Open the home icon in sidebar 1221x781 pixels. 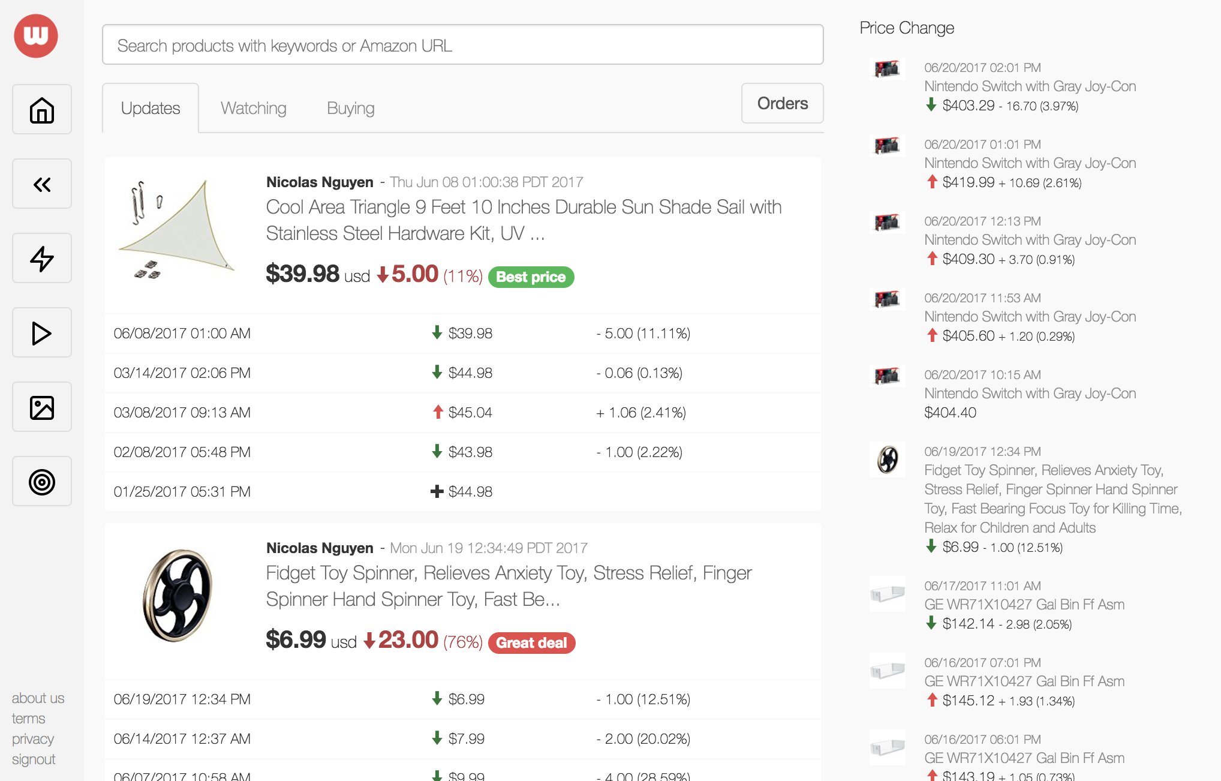pyautogui.click(x=42, y=110)
